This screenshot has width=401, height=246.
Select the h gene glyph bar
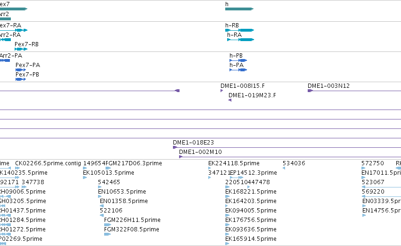(x=239, y=9)
